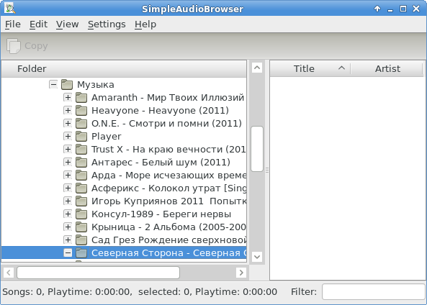The width and height of the screenshot is (427, 305).
Task: Open the Edit menu
Action: pos(38,24)
